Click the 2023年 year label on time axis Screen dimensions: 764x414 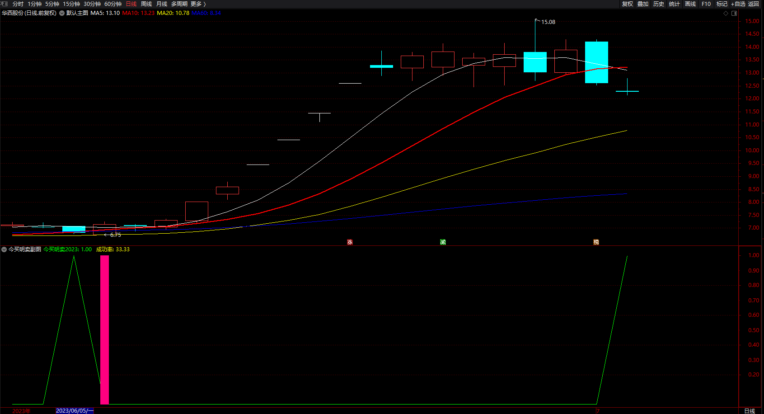[x=21, y=411]
